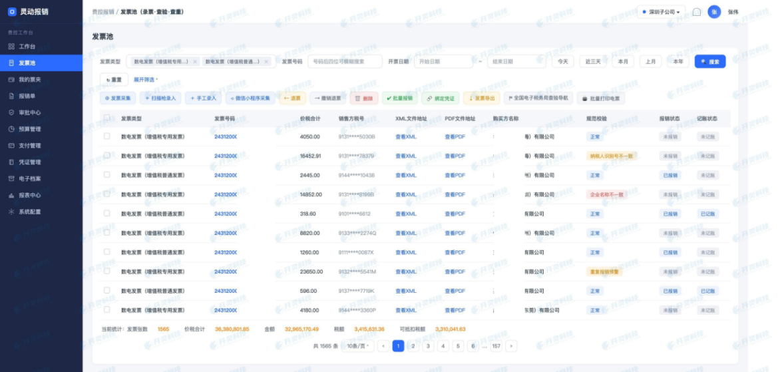Screen dimensions: 780x372
Task: Open notifications bell icon
Action: (696, 12)
